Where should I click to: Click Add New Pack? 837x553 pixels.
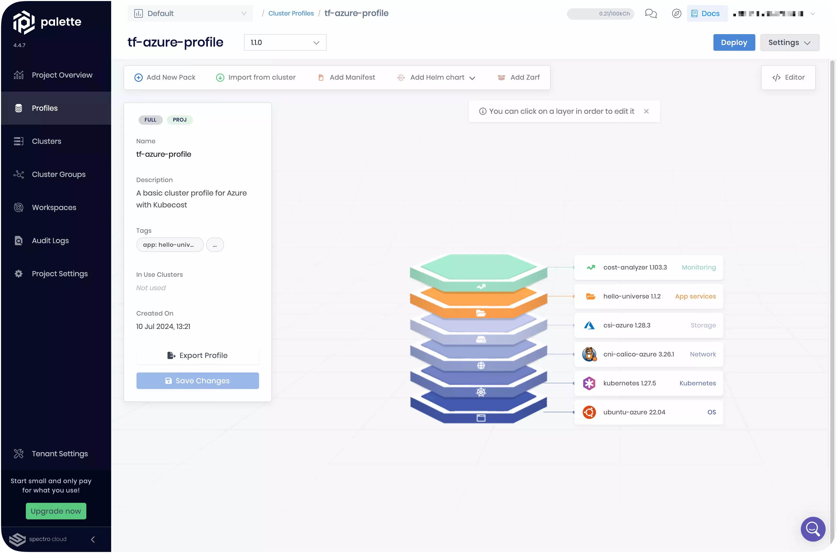pos(165,77)
